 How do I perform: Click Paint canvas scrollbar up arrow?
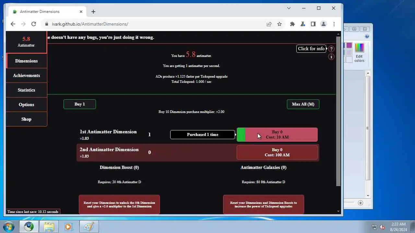coord(368,73)
